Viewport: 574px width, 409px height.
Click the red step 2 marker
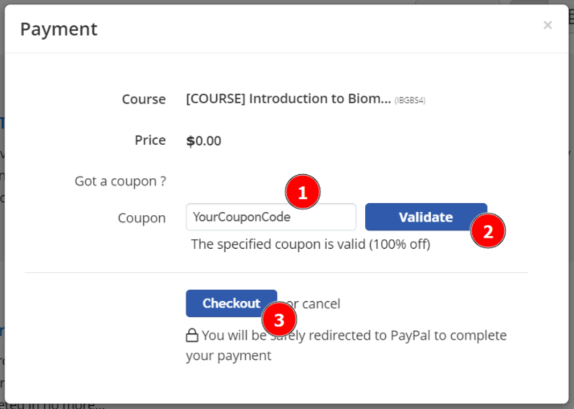(x=488, y=231)
